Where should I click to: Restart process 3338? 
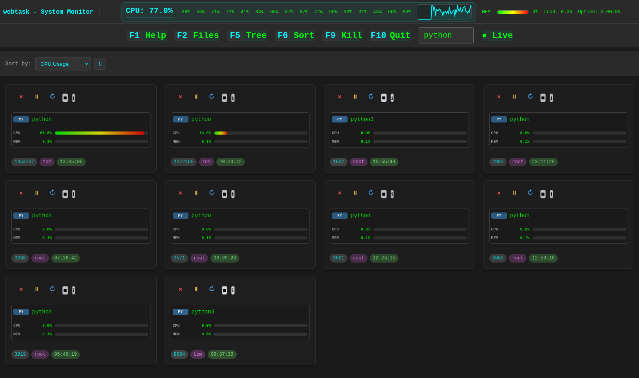[x=52, y=193]
